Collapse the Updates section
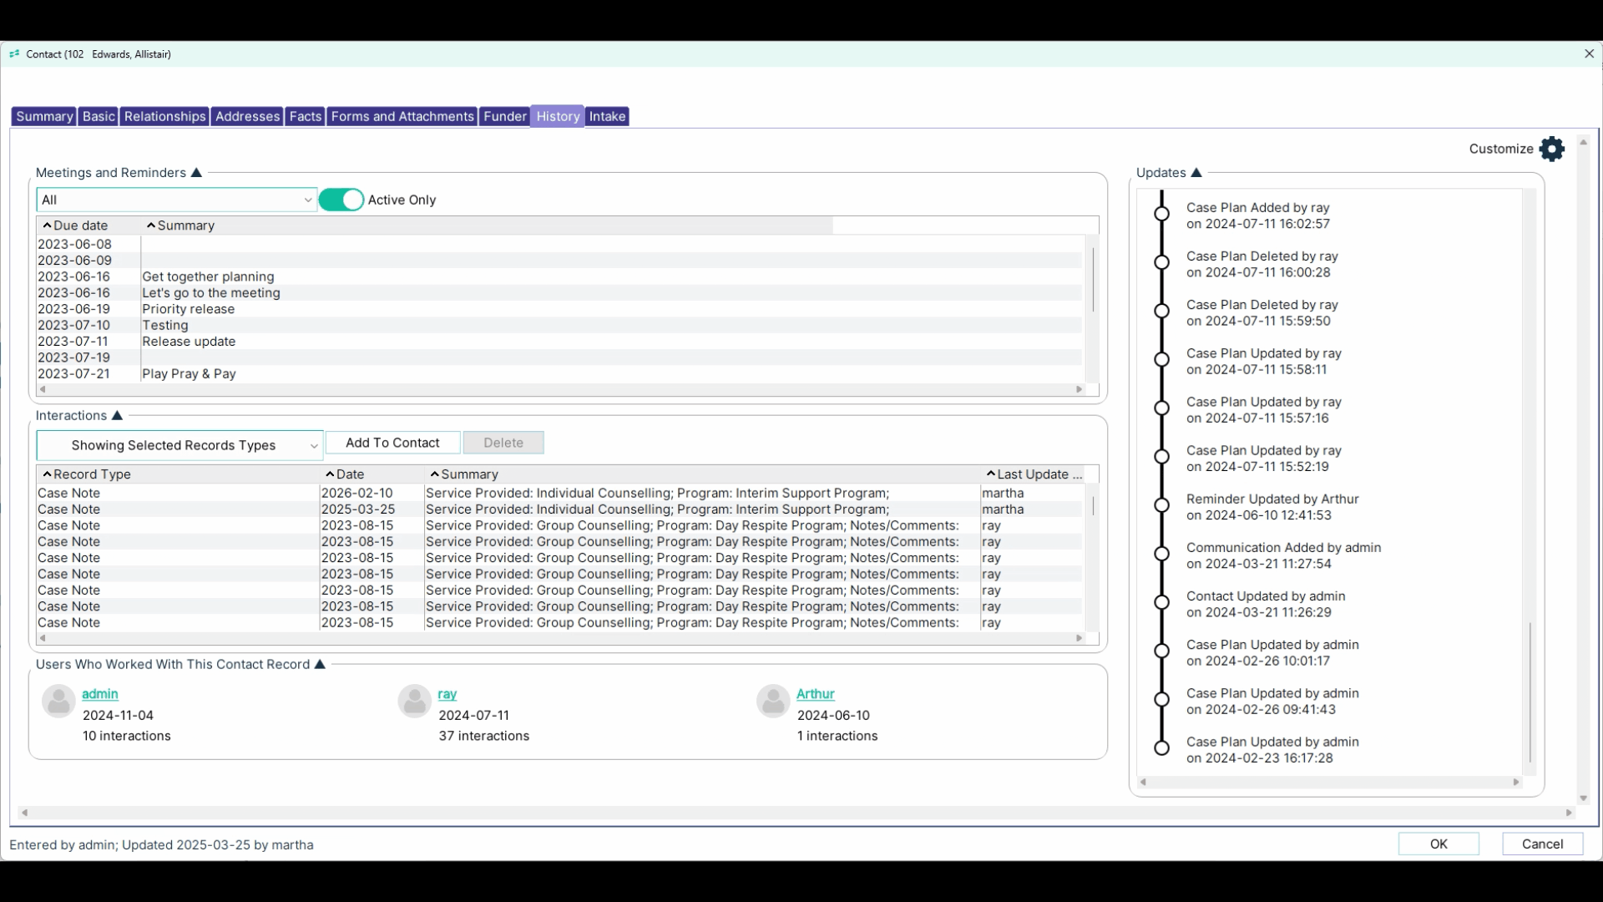 [x=1196, y=173]
